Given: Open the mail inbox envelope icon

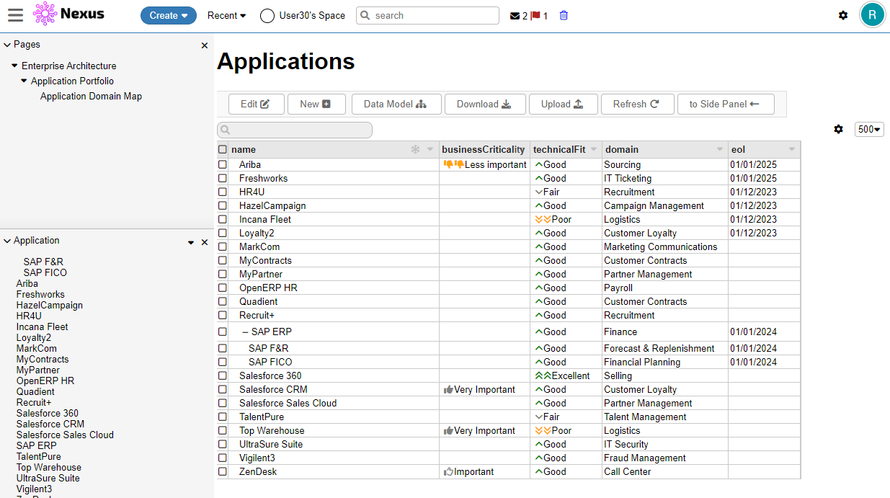Looking at the screenshot, I should [515, 16].
